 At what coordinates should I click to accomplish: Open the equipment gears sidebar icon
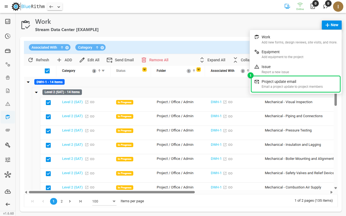click(x=8, y=65)
